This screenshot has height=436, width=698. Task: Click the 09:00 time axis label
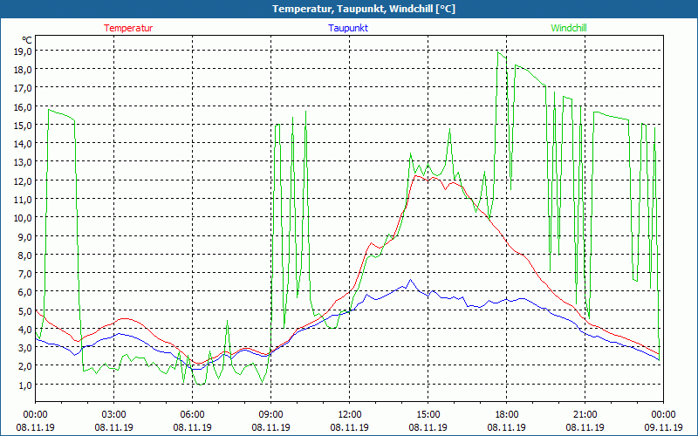pyautogui.click(x=270, y=415)
